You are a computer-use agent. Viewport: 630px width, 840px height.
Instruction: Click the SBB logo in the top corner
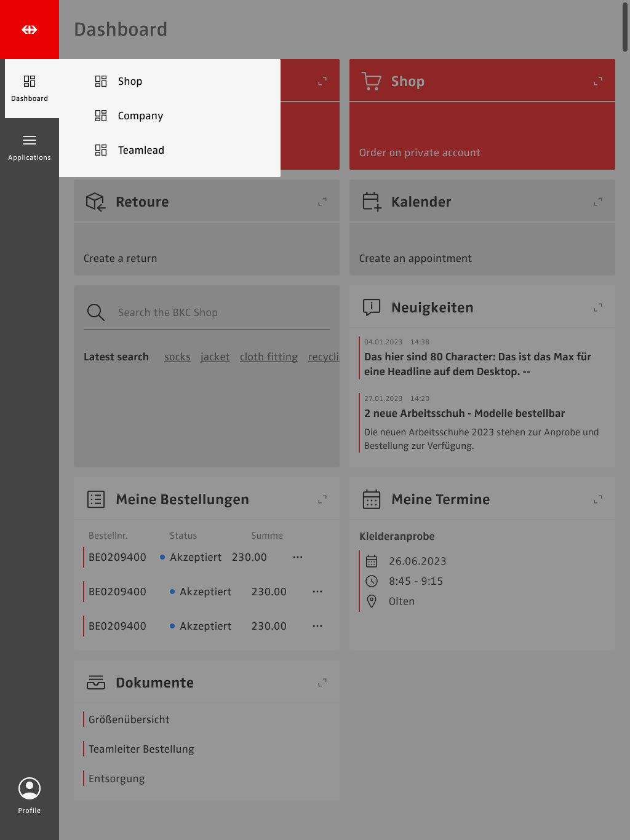30,30
